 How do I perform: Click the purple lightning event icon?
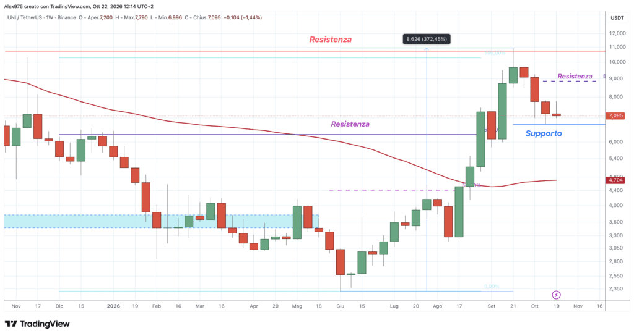[557, 295]
